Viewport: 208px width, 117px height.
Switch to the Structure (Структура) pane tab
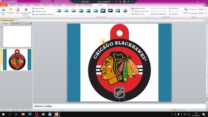tap(15, 23)
